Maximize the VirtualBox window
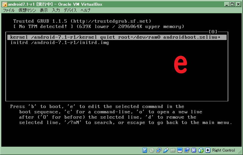Screen dimensions: 243x155 [x=232, y=4]
